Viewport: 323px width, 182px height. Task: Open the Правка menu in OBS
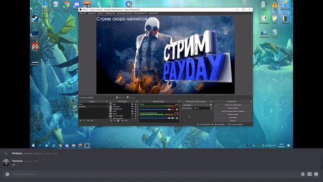pos(92,13)
